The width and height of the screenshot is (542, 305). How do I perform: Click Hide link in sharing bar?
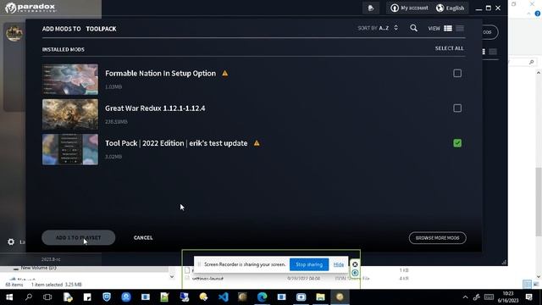point(339,264)
